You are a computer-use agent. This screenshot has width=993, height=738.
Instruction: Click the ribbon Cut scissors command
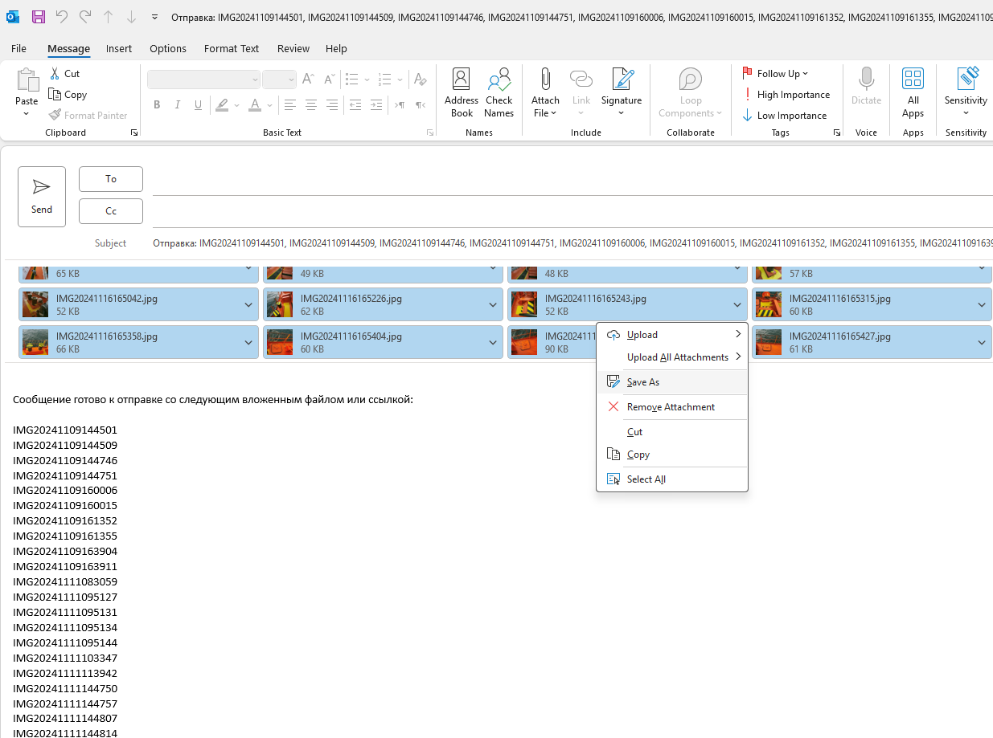(64, 73)
